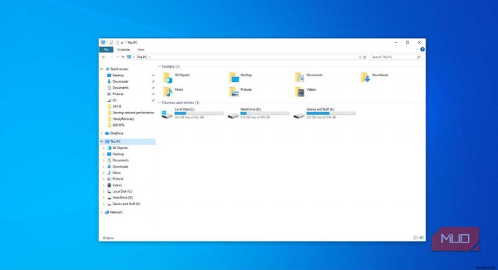The height and width of the screenshot is (270, 498).
Task: Expand Local Disk (C:) in navigation pane
Action: pyautogui.click(x=103, y=191)
